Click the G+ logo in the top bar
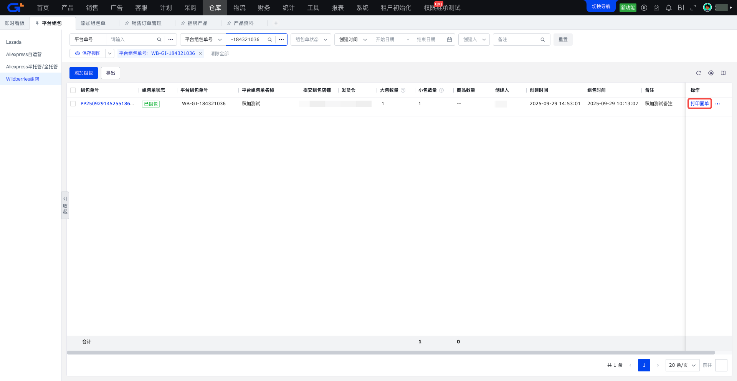Image resolution: width=737 pixels, height=381 pixels. pyautogui.click(x=15, y=7)
